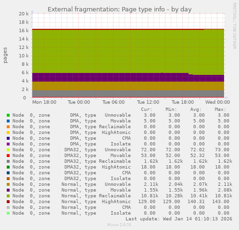Click the '16 k' y-axis tick label
Viewport: 239px width, 230px height.
24,31
